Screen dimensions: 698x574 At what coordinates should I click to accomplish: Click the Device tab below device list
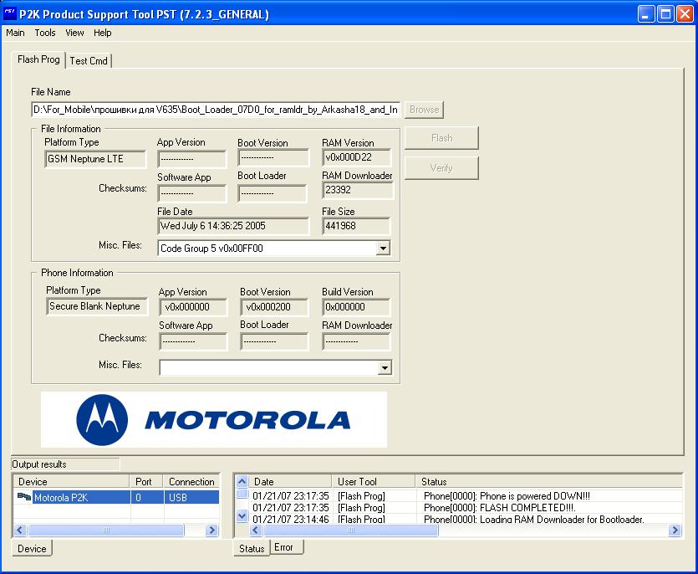32,548
